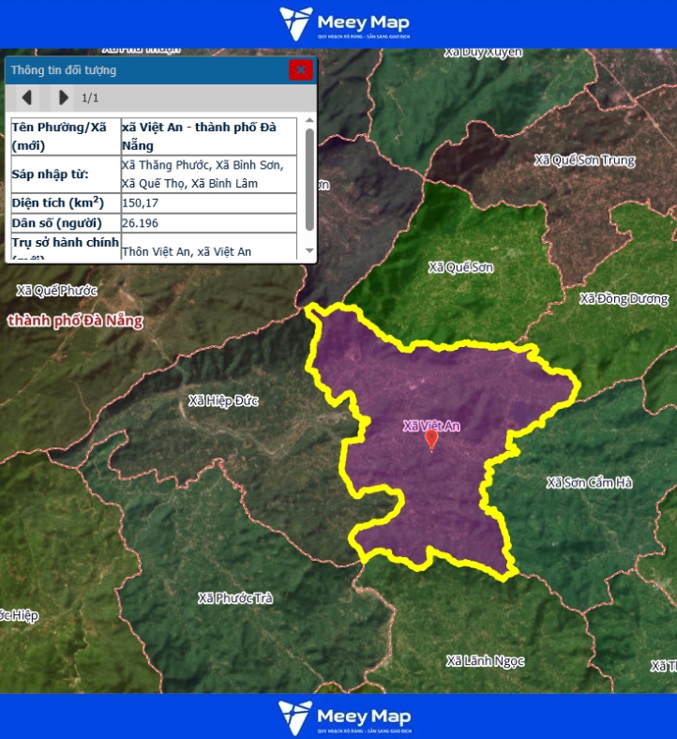
Task: Click the thành phố Đà Nẵng red label
Action: [76, 321]
